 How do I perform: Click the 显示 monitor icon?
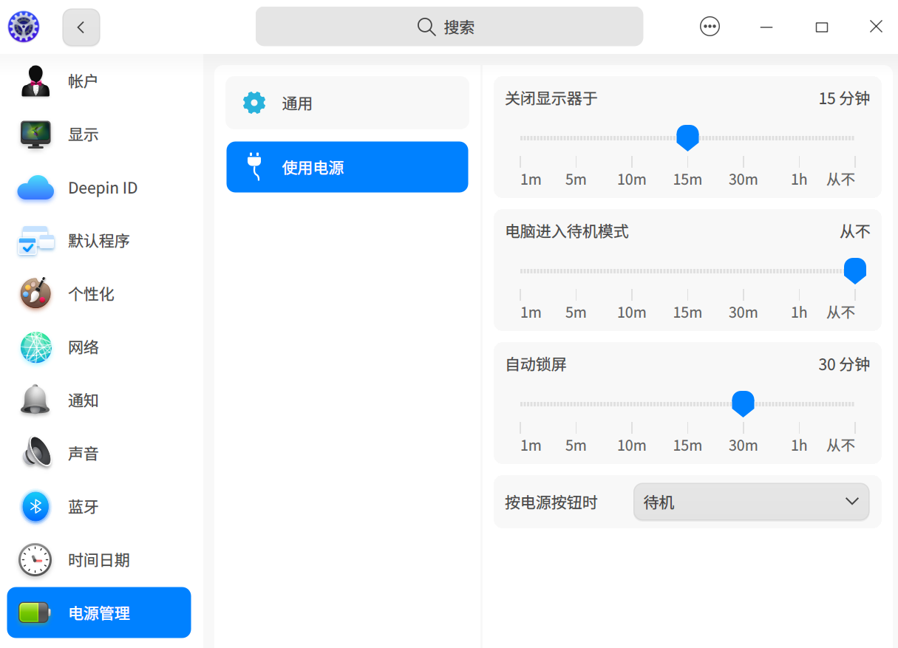pyautogui.click(x=35, y=134)
